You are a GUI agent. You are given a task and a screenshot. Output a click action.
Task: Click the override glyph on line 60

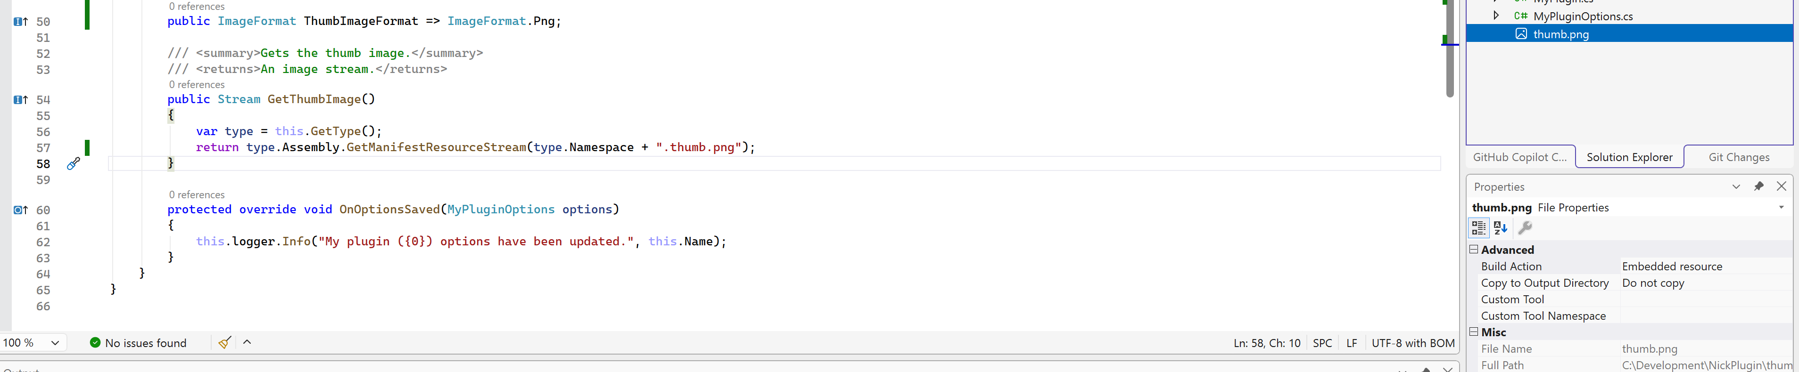tap(20, 210)
